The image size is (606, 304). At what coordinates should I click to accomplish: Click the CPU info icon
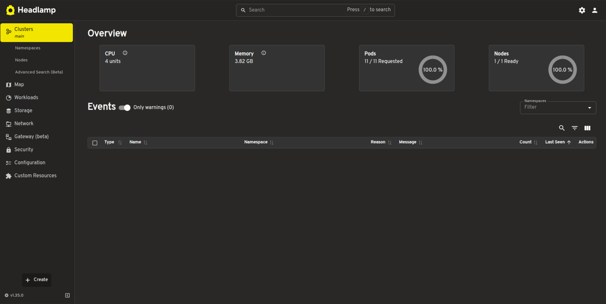[125, 53]
